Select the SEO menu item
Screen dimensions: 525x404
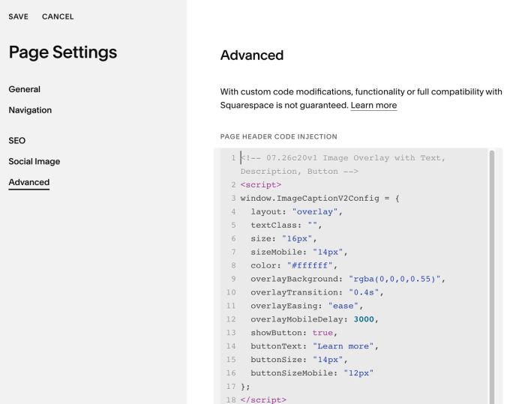coord(17,141)
